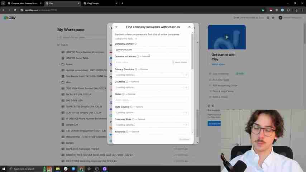Click the State Country info icon

[132, 107]
